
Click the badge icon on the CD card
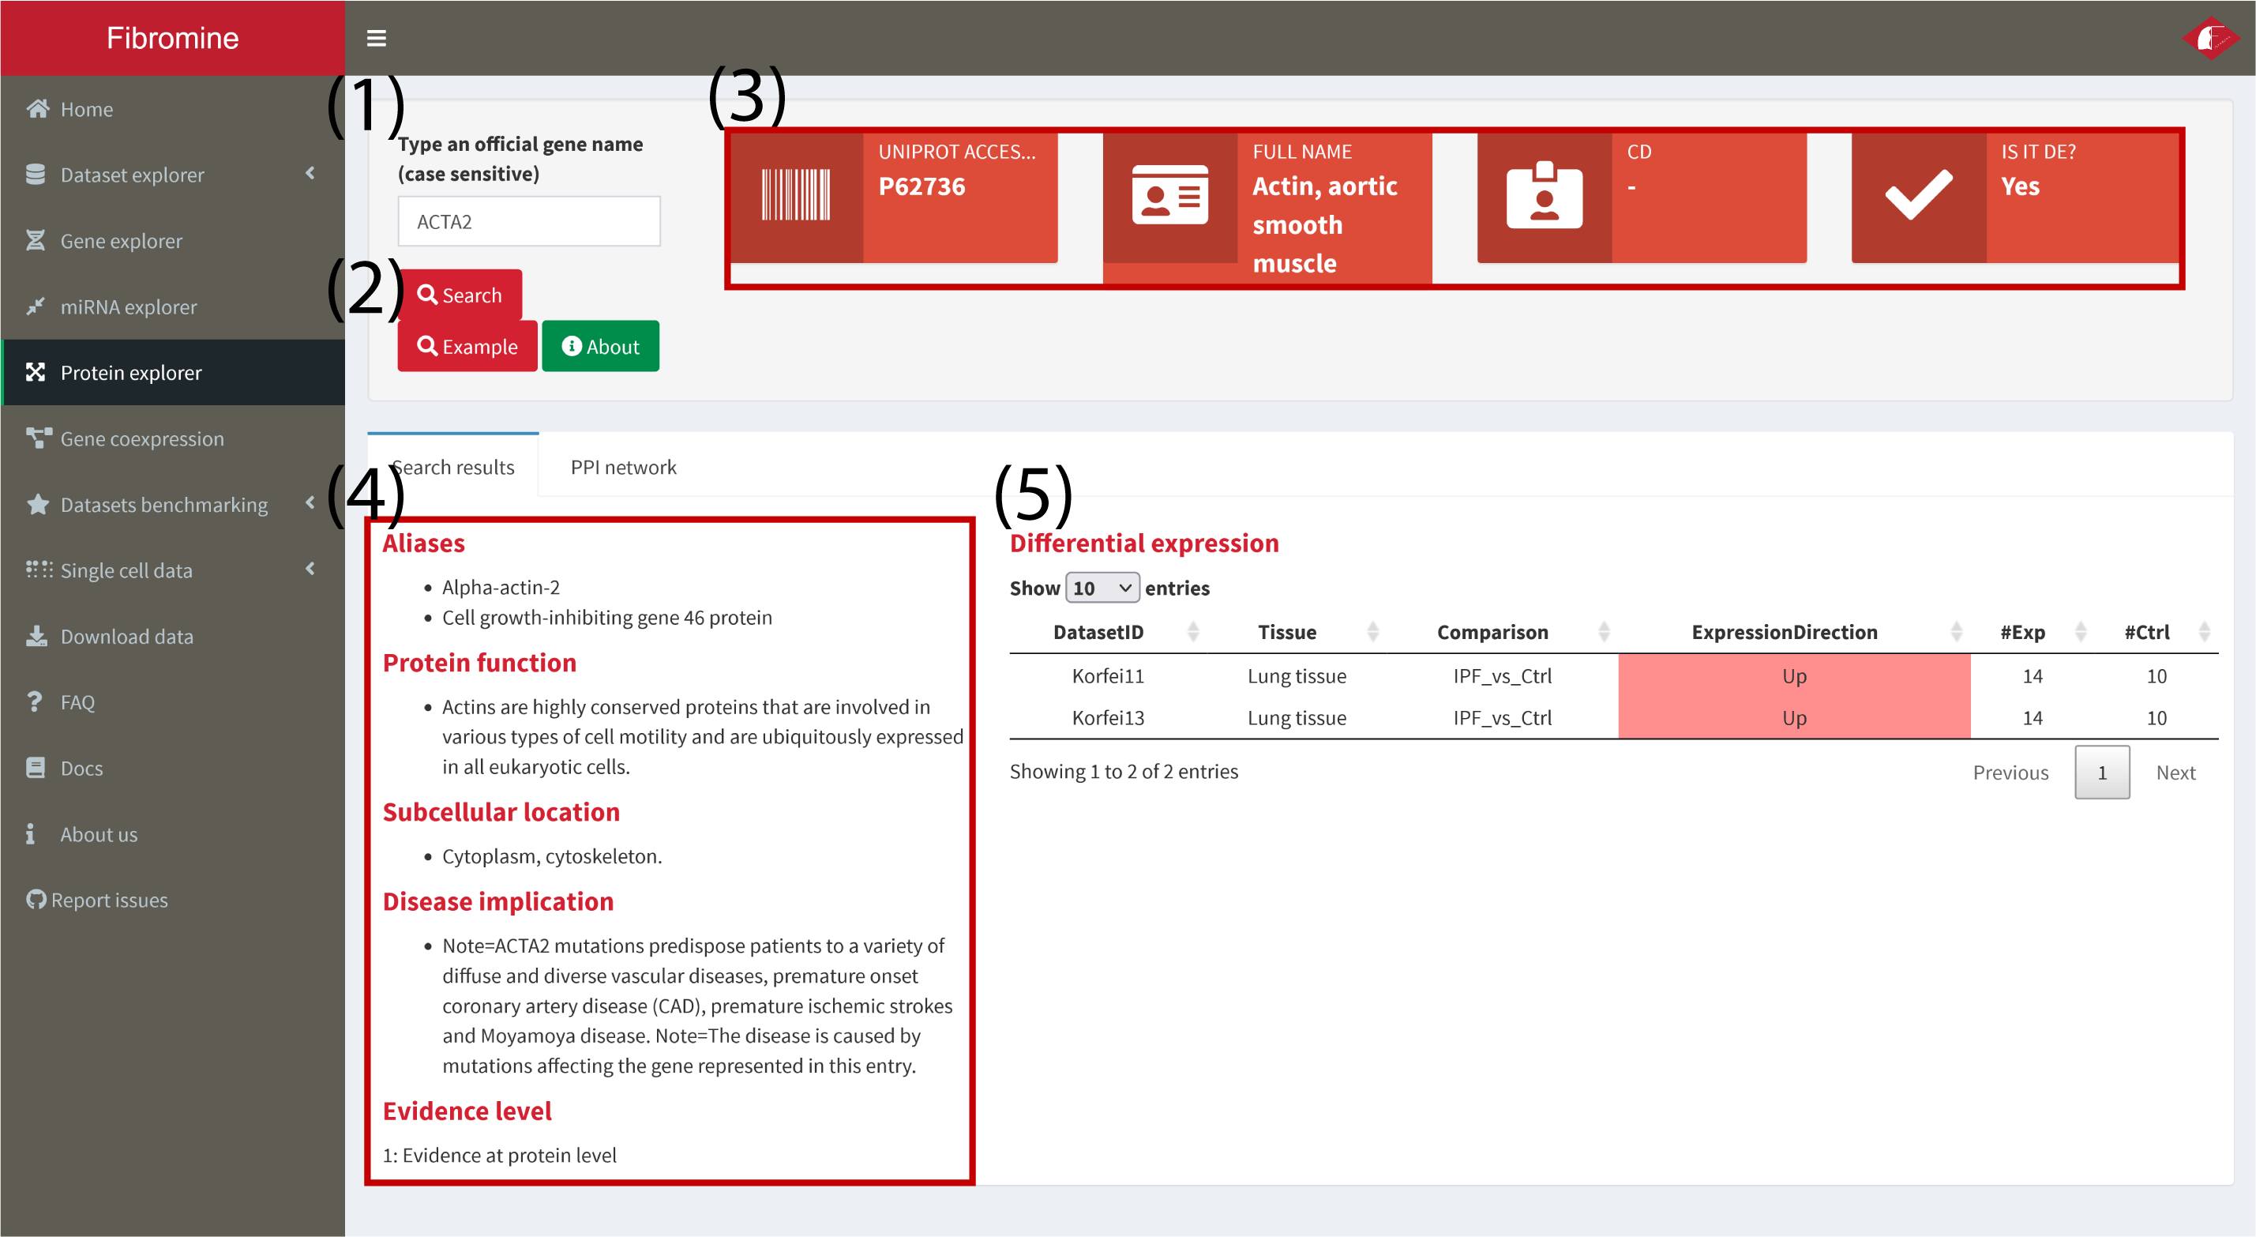1544,194
